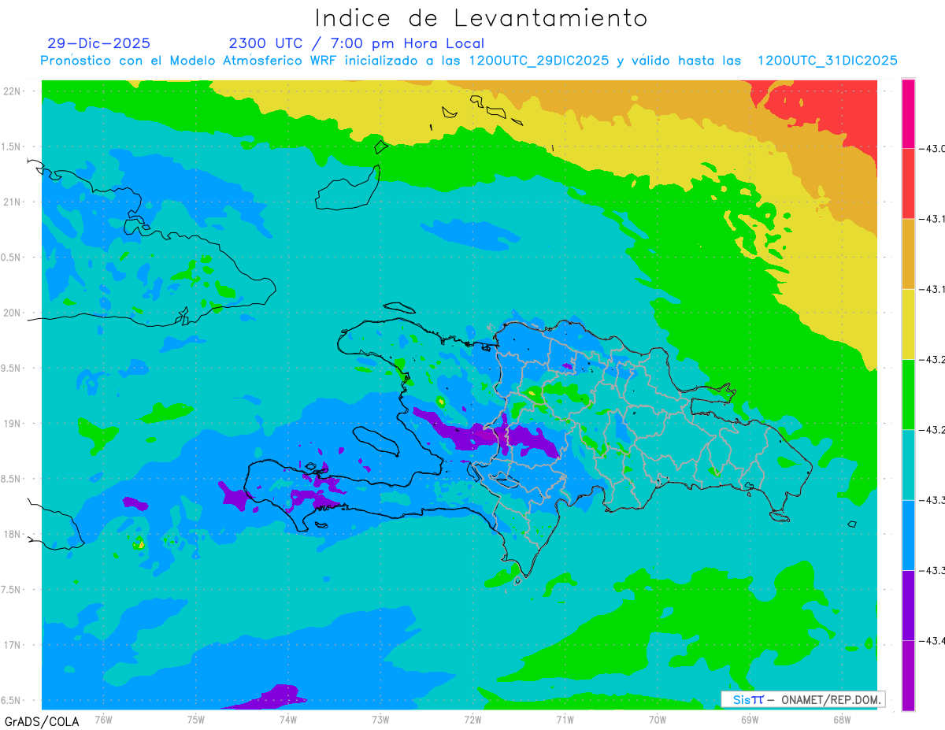Image resolution: width=945 pixels, height=730 pixels.
Task: Click the "21N" latitude label
Action: [x=13, y=202]
